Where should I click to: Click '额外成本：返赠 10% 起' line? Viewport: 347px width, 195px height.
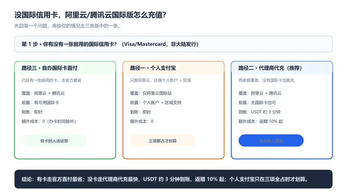[x=261, y=121]
